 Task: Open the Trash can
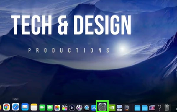pos(167,108)
